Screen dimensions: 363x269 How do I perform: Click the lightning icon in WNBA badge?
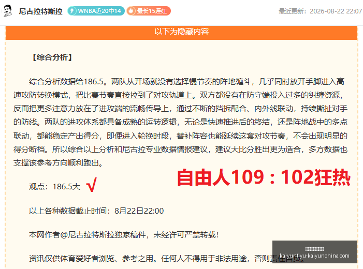72,11
